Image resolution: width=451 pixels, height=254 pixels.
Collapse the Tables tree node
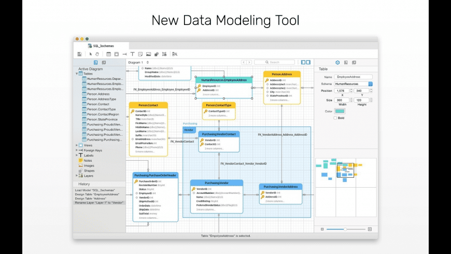tap(77, 74)
